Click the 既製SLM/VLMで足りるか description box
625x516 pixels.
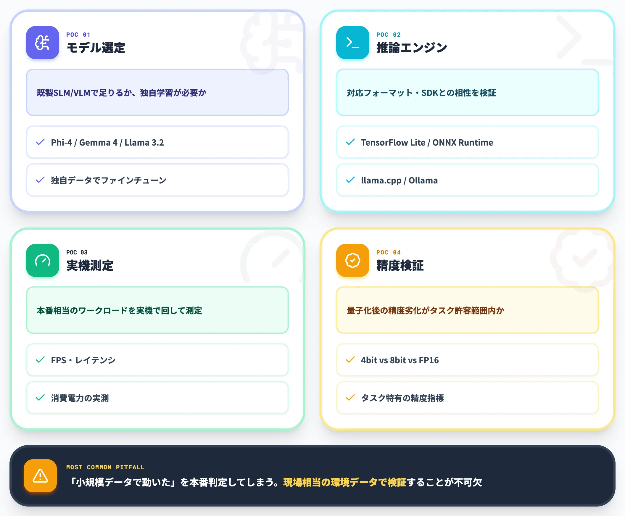(x=157, y=92)
